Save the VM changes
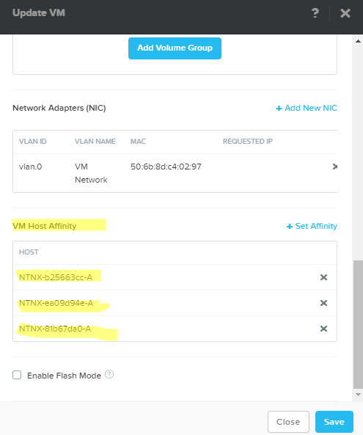 (334, 422)
